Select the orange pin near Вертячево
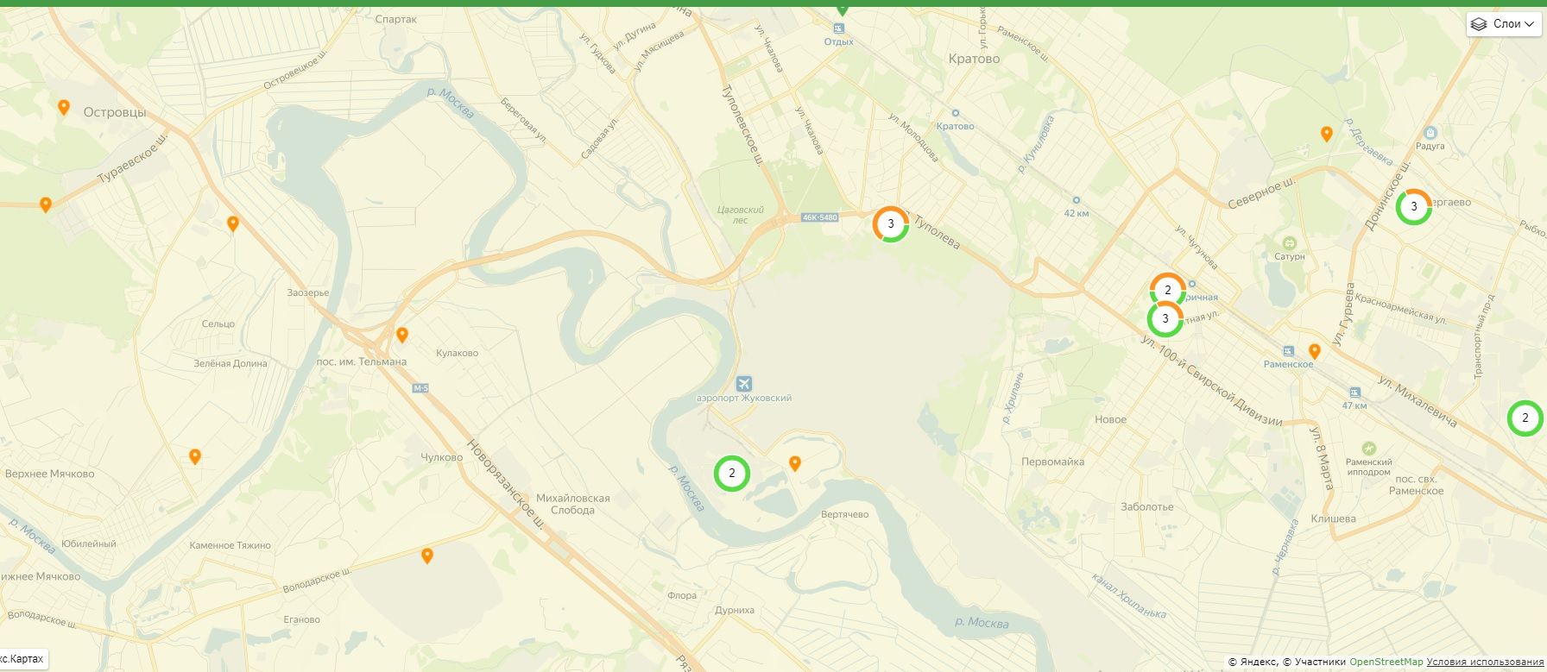The width and height of the screenshot is (1547, 672). pos(795,463)
